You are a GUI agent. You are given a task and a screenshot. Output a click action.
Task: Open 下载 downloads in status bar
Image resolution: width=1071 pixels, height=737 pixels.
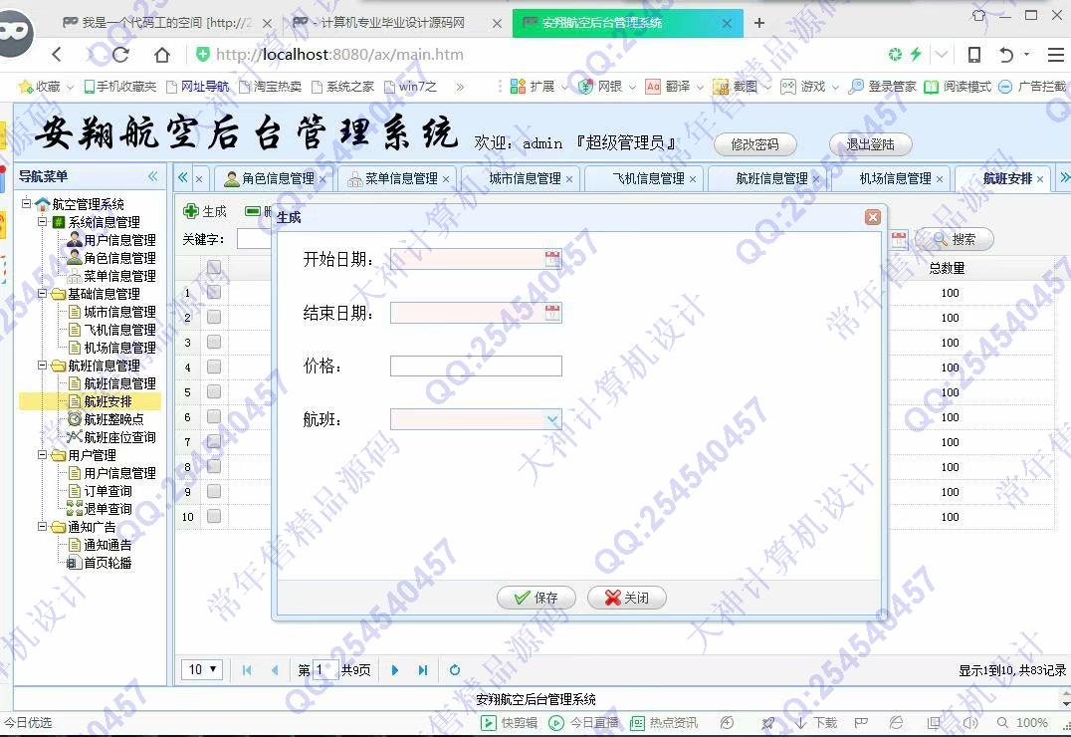pyautogui.click(x=816, y=723)
